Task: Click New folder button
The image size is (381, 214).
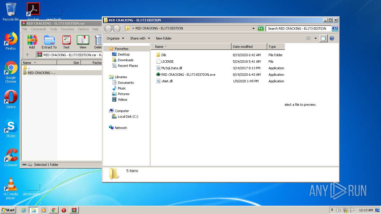Action: 164,38
